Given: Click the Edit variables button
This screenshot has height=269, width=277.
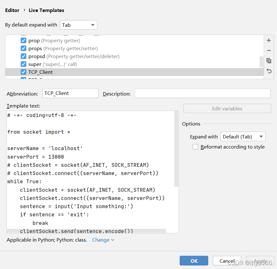Looking at the screenshot, I should coord(227,108).
